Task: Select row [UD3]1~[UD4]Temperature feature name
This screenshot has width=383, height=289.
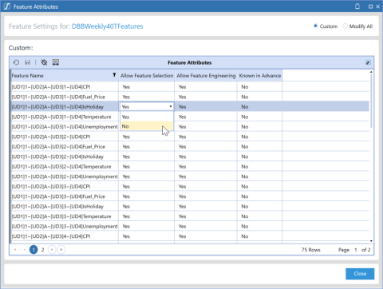Action: [61, 117]
